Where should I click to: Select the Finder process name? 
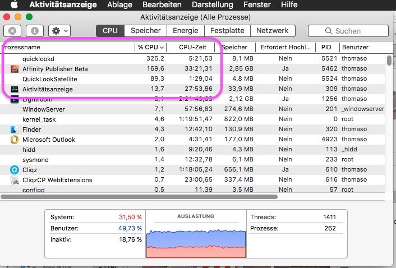(31, 130)
